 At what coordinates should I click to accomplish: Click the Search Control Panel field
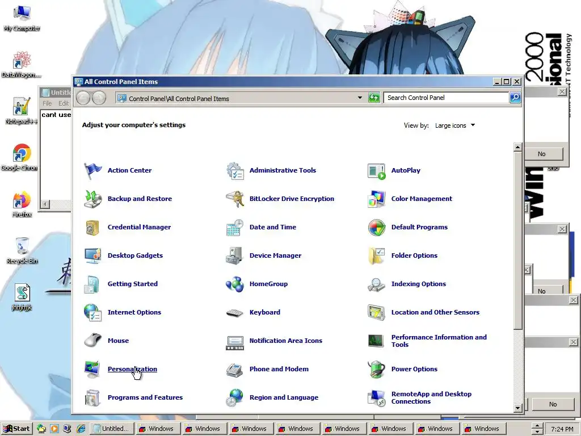[x=446, y=98]
